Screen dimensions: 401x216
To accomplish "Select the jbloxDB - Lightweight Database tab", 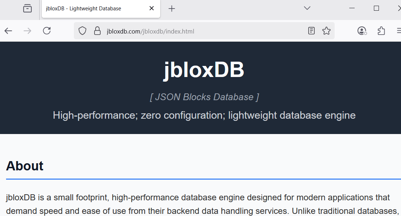I will [x=101, y=9].
